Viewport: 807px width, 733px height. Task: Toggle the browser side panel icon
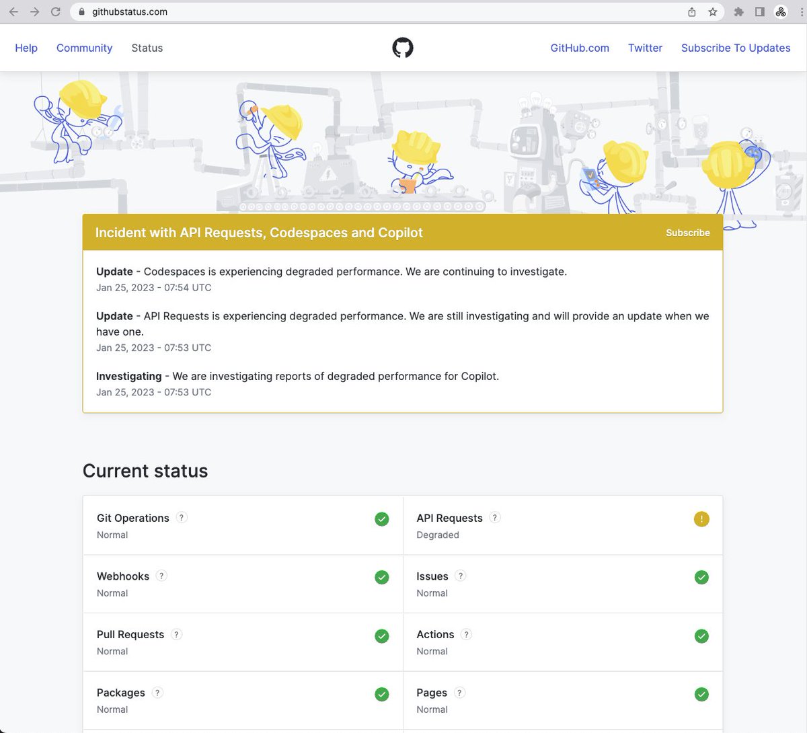coord(759,11)
